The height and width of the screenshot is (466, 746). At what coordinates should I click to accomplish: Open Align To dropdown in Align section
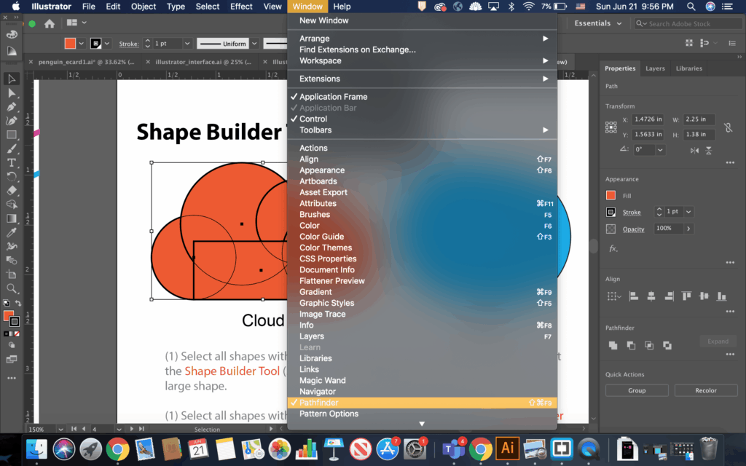614,296
